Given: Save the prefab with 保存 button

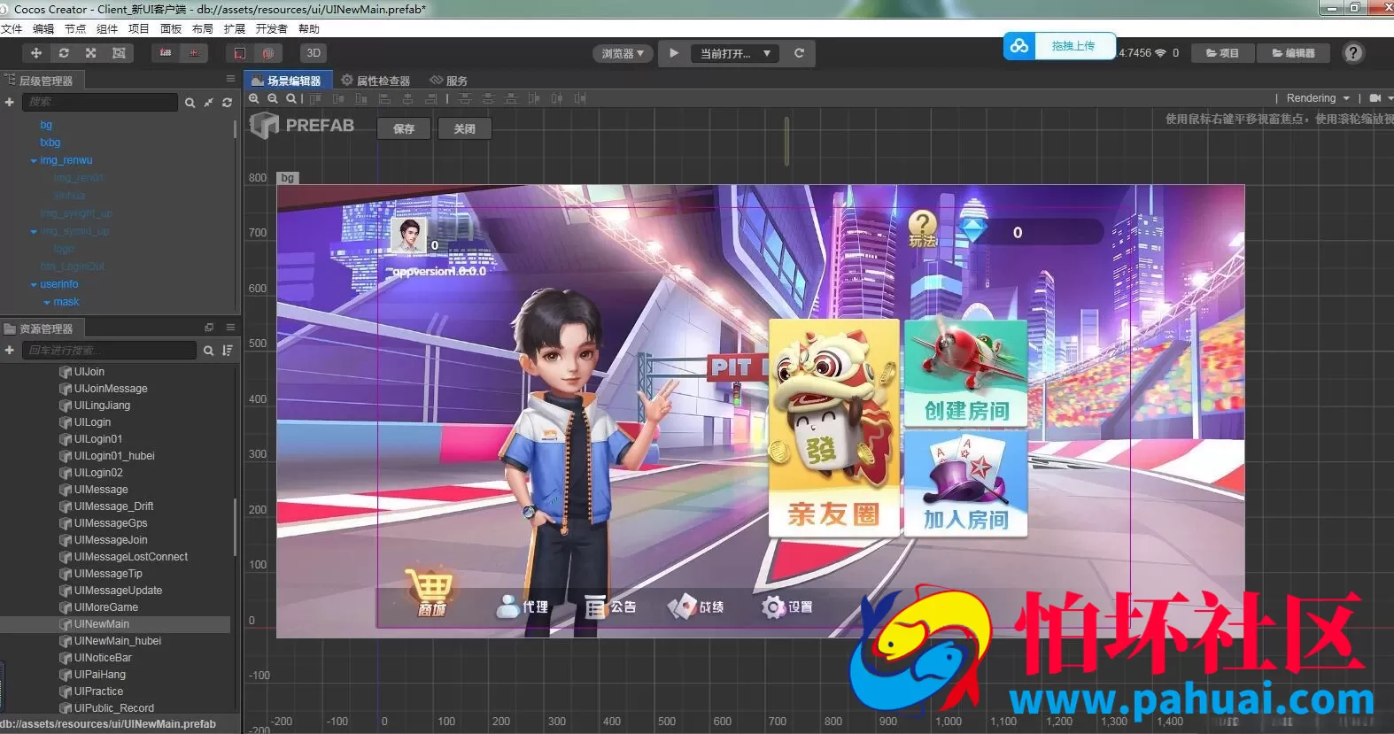Looking at the screenshot, I should (404, 128).
